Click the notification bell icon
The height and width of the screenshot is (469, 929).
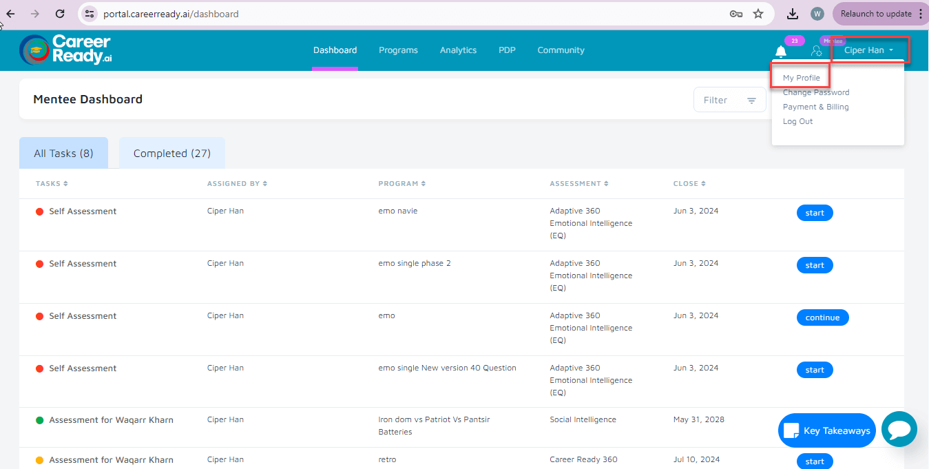point(780,52)
